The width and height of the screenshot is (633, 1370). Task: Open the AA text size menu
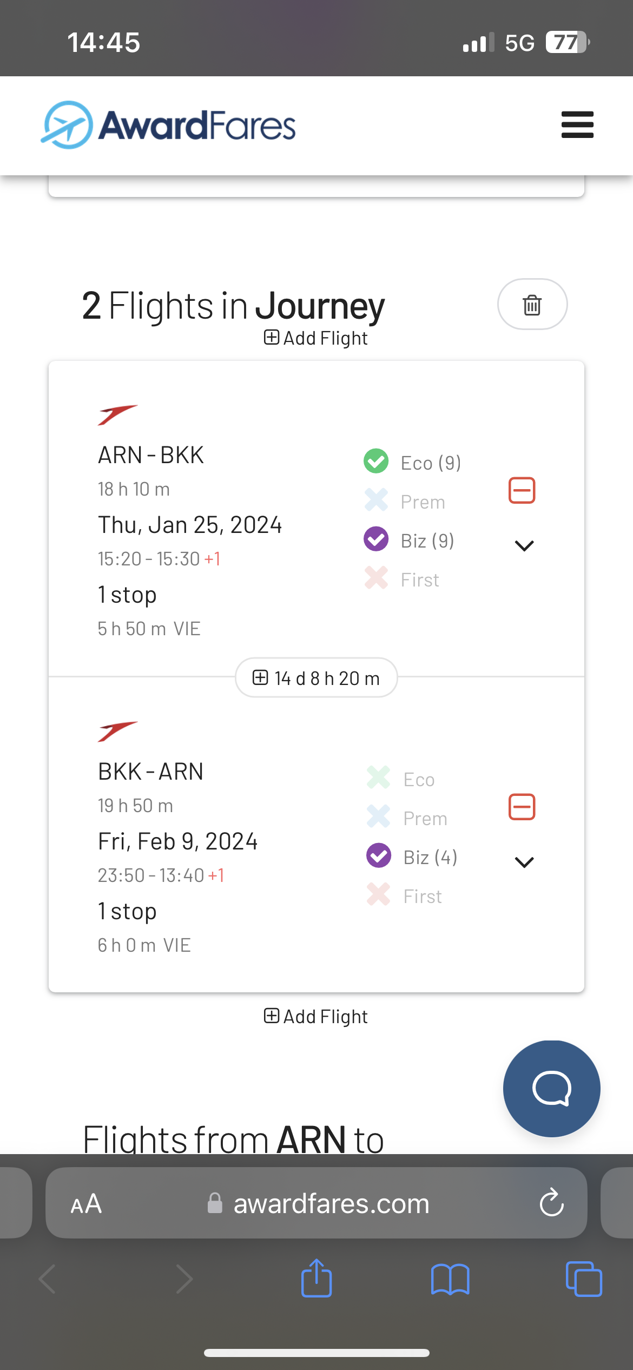click(86, 1204)
